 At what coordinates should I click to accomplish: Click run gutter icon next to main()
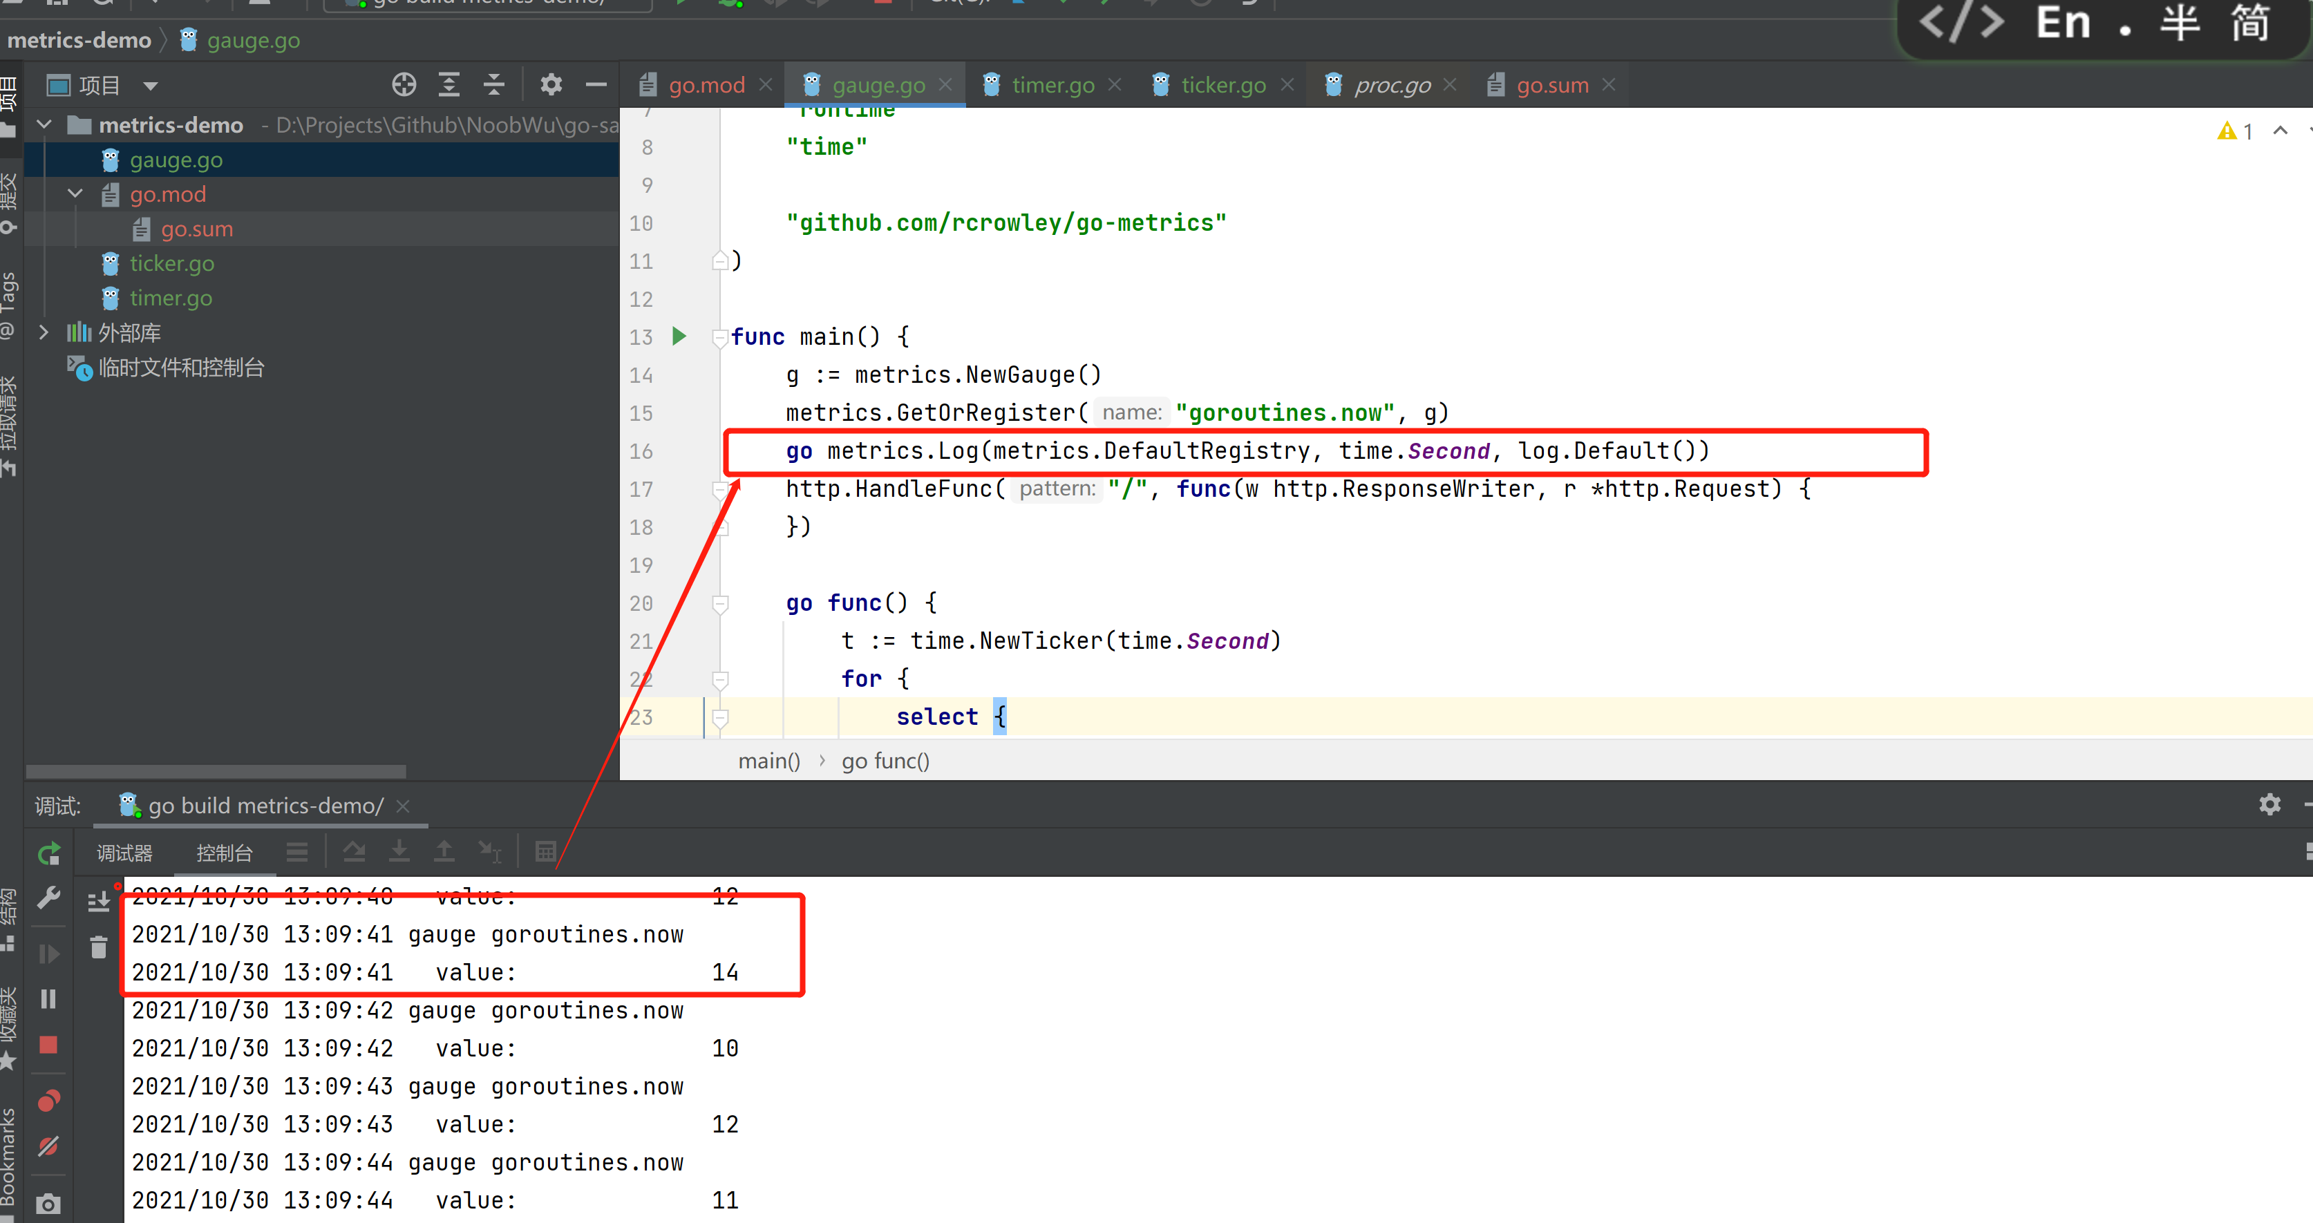click(680, 336)
